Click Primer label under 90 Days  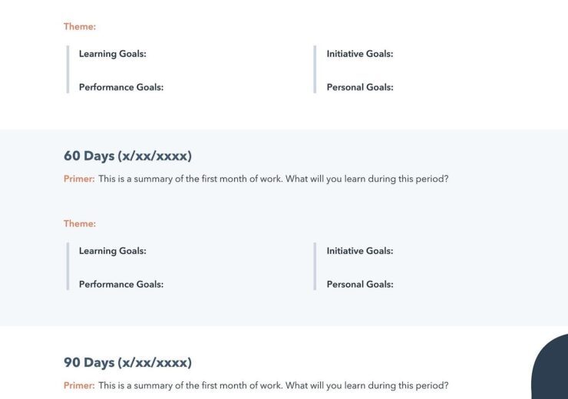79,385
